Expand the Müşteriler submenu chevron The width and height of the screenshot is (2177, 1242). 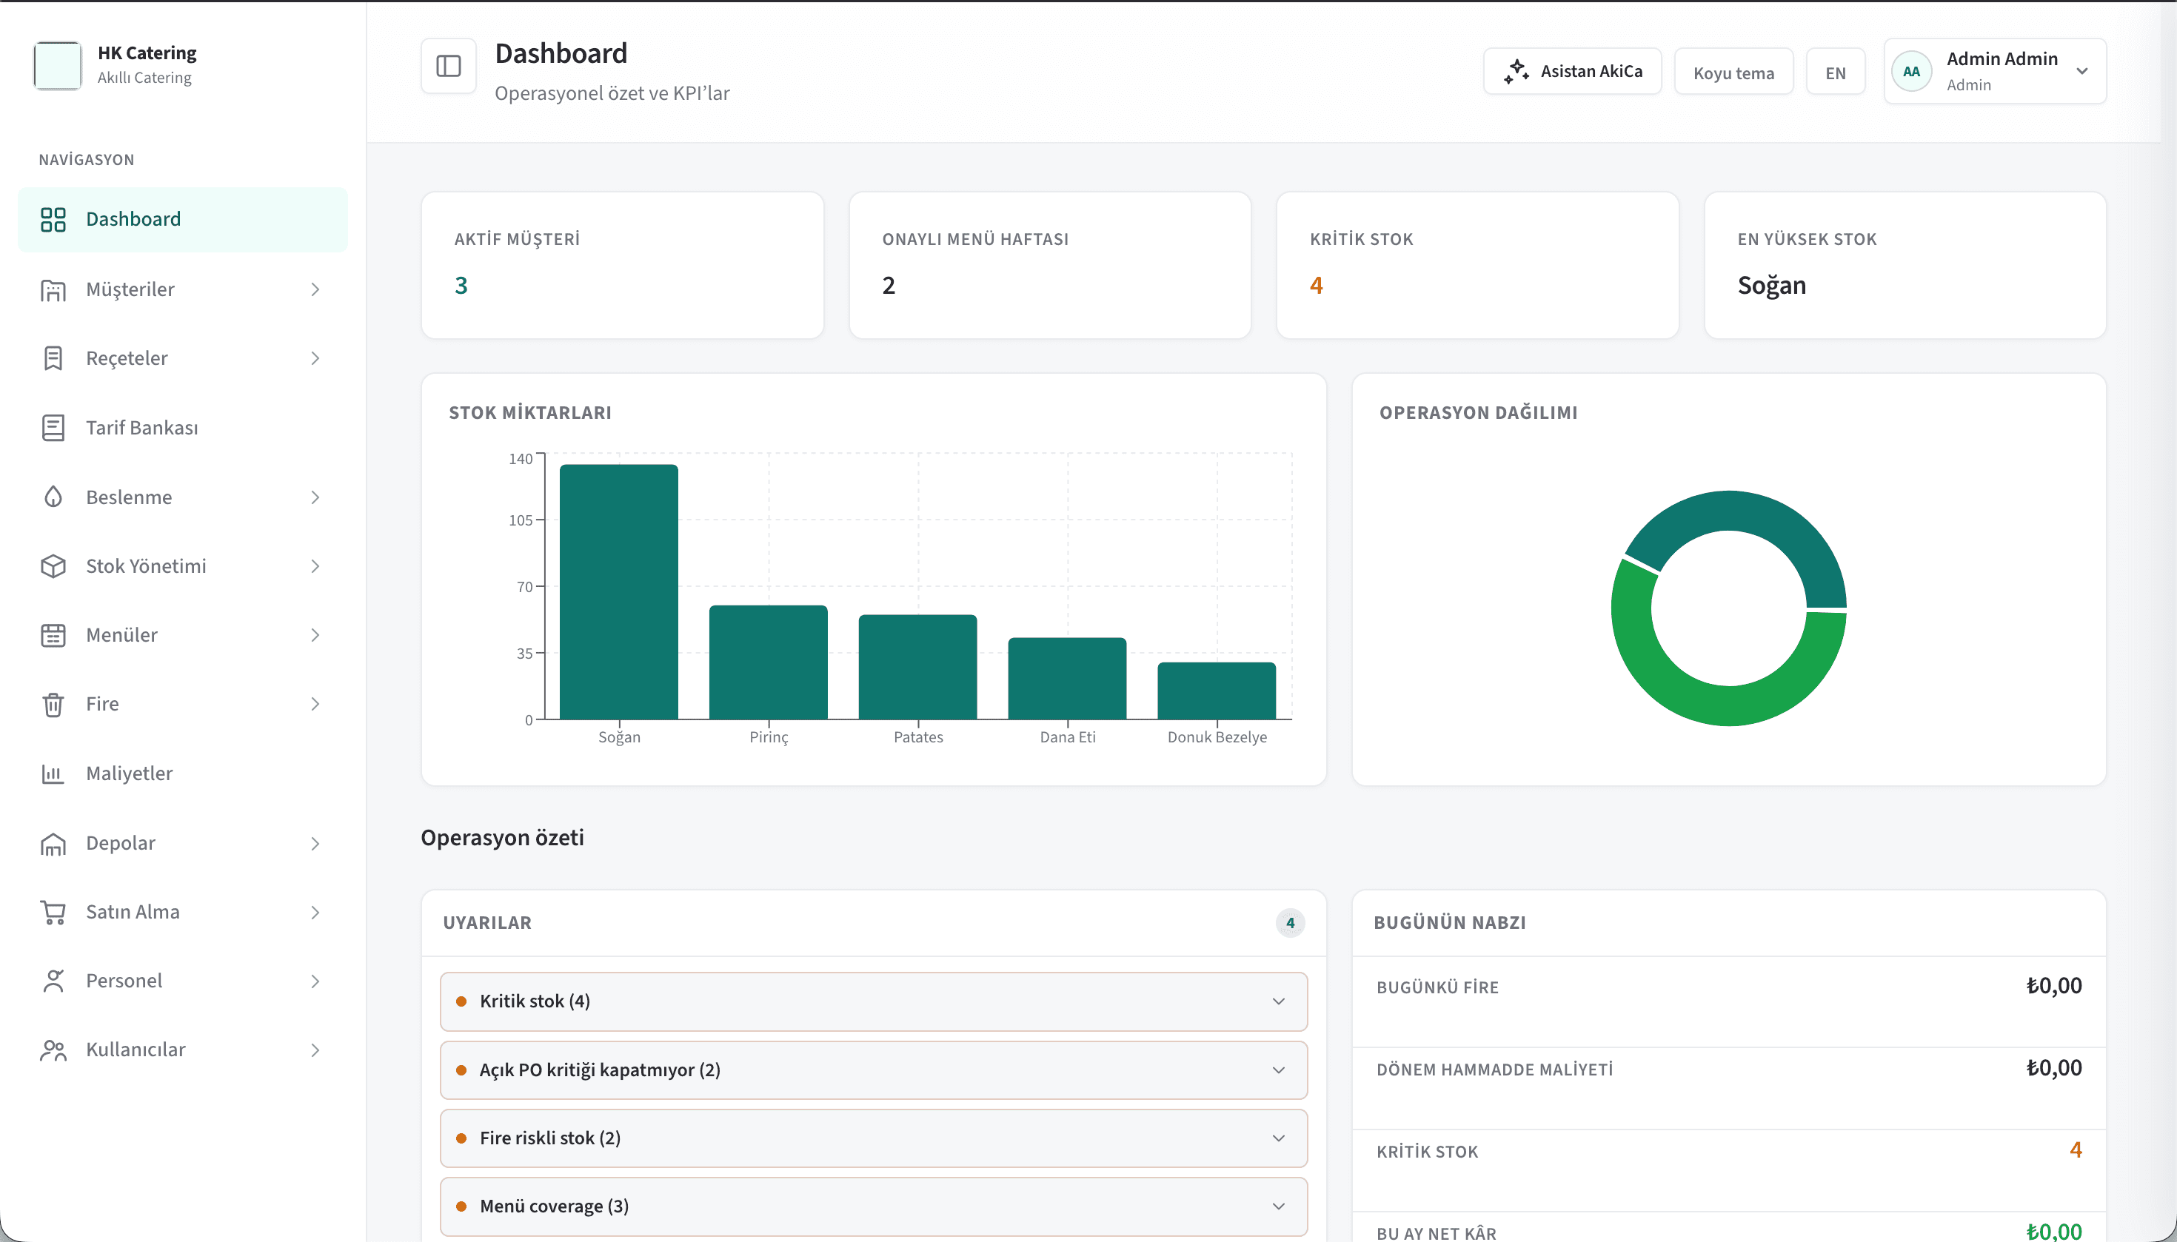point(315,290)
